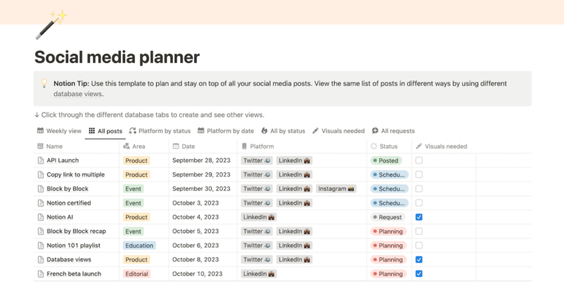Click the Social media planner title
564x297 pixels.
coord(117,57)
